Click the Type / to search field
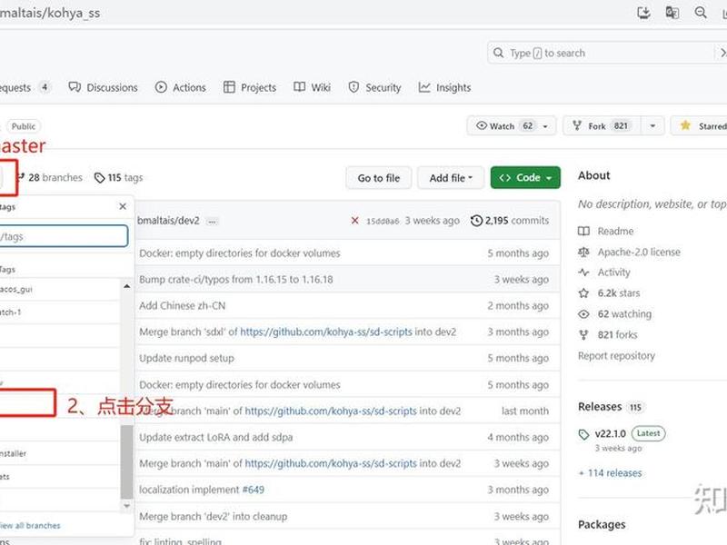 (603, 53)
